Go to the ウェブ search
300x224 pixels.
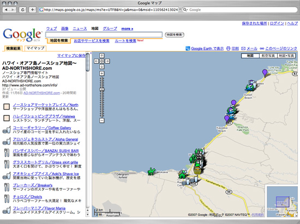coord(52,28)
